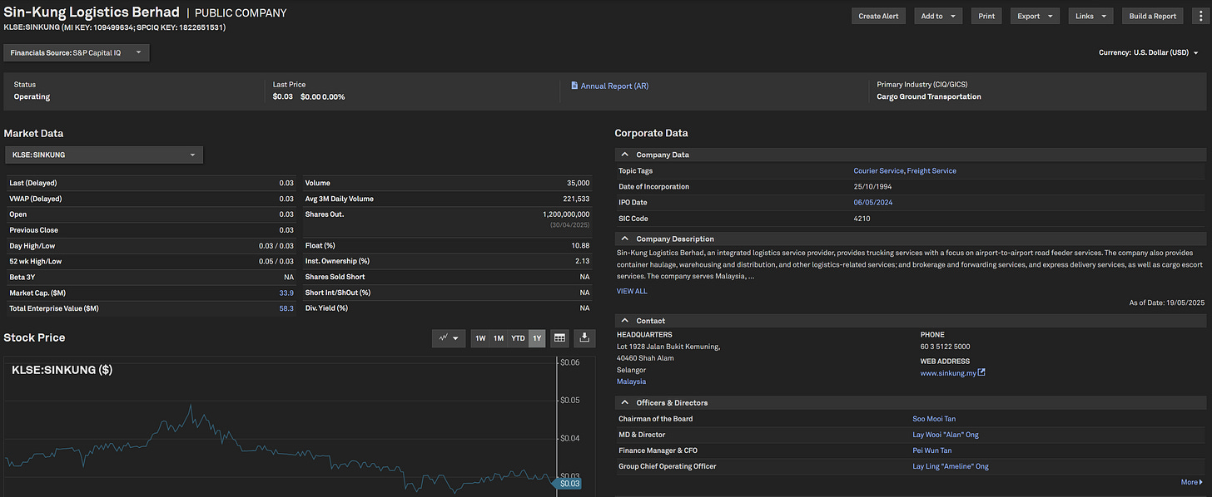
Task: Click the $0.03 current price marker
Action: point(568,483)
